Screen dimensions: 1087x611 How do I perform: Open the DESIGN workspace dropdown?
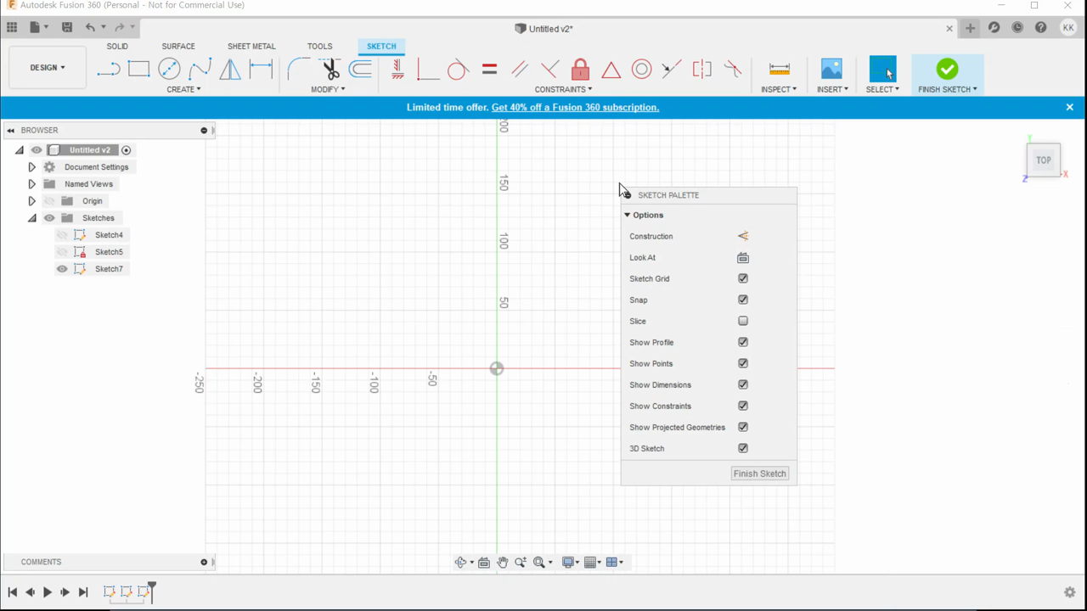point(48,68)
